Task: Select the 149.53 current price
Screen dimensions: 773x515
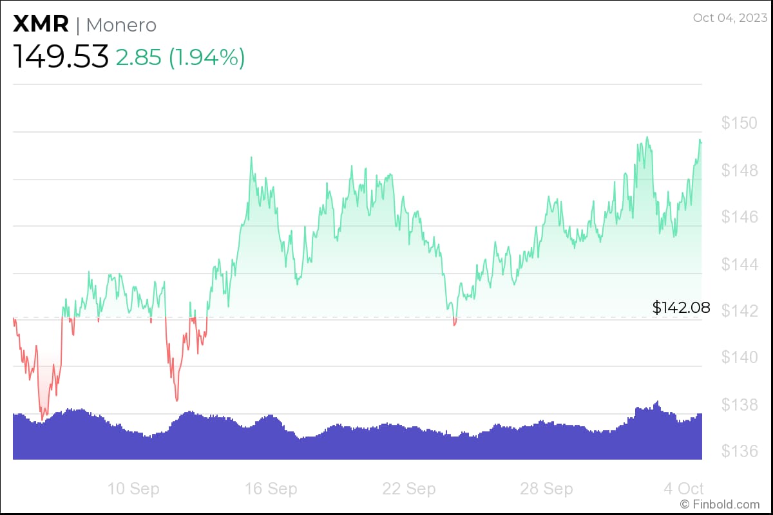Action: (61, 57)
